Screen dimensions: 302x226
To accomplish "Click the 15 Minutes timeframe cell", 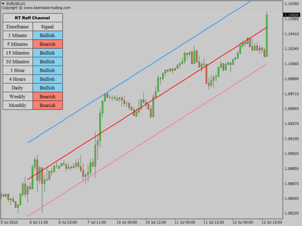I will click(18, 53).
